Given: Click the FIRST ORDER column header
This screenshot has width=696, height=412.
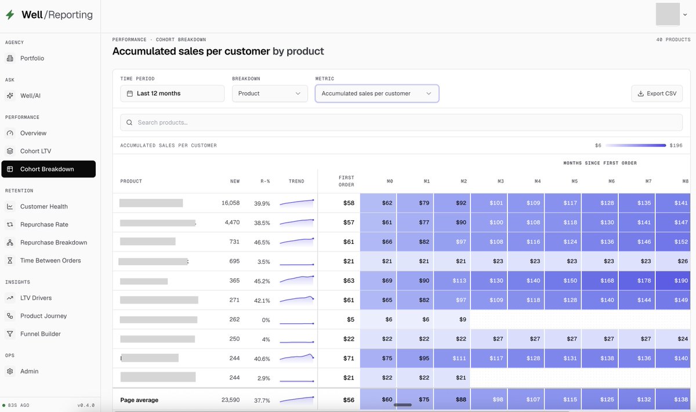Looking at the screenshot, I should (346, 181).
